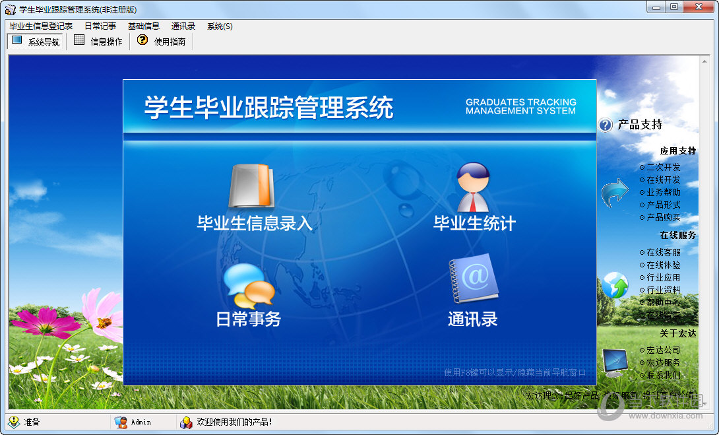The image size is (719, 435).
Task: Click the 通讯录 label in navigation panel
Action: click(x=473, y=319)
